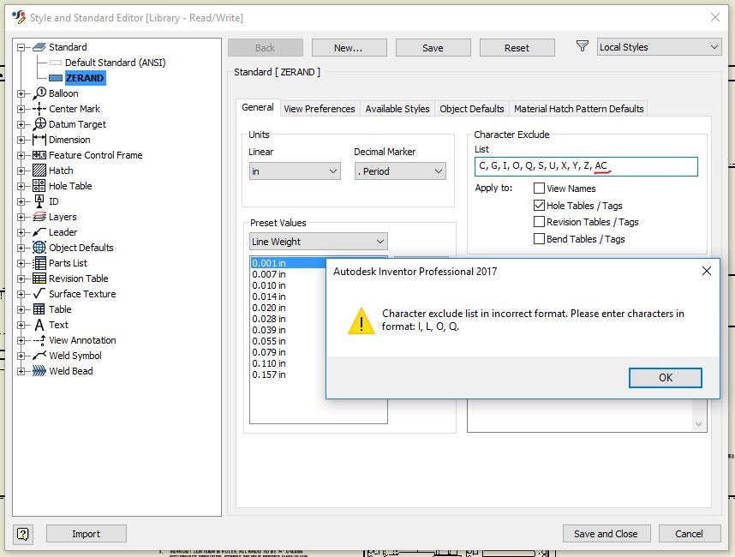Click the Dimension style icon
Screen dimensions: 735x557
coord(39,140)
